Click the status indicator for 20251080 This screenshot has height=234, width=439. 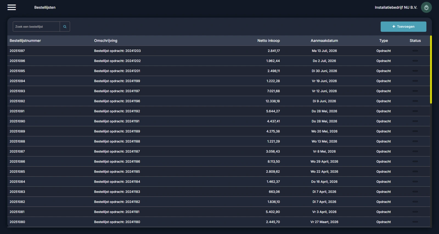[x=415, y=222]
